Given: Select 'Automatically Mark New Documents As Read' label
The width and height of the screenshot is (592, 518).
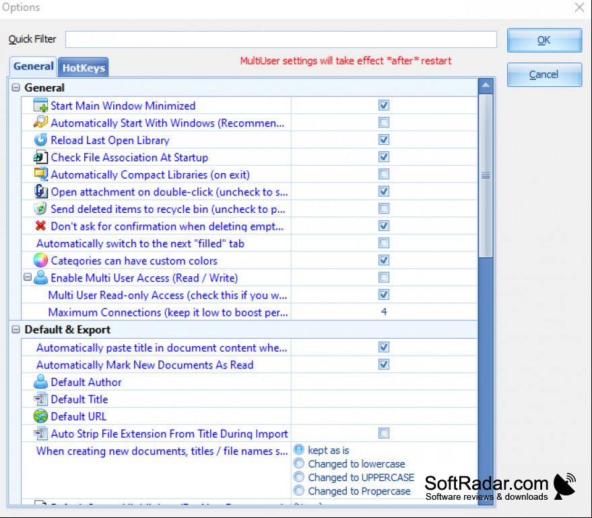Looking at the screenshot, I should tap(145, 365).
